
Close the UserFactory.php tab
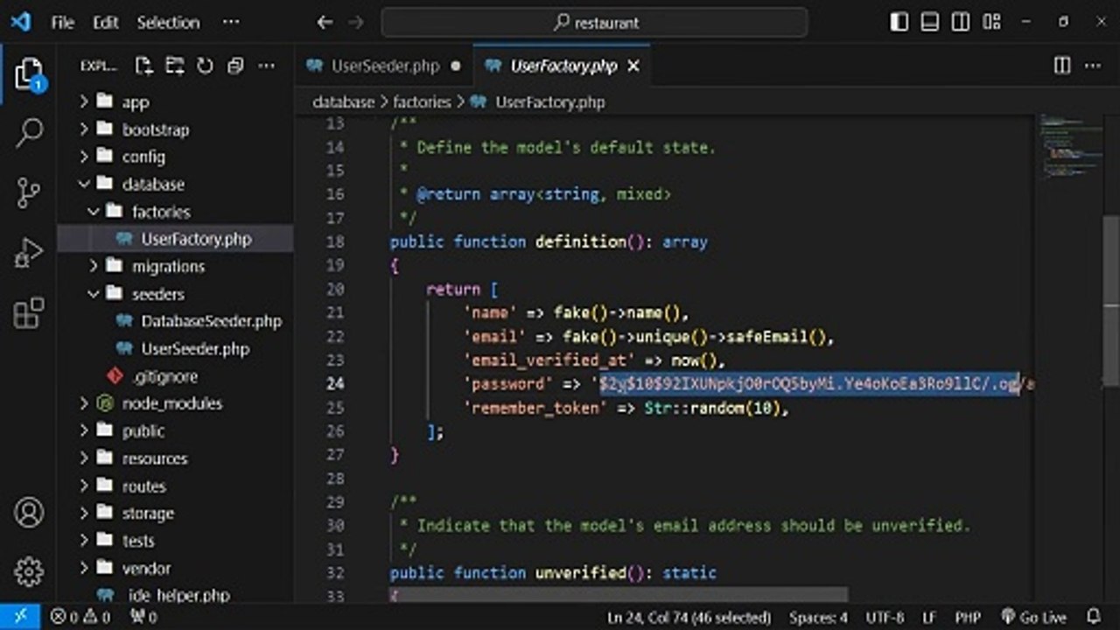coord(633,66)
